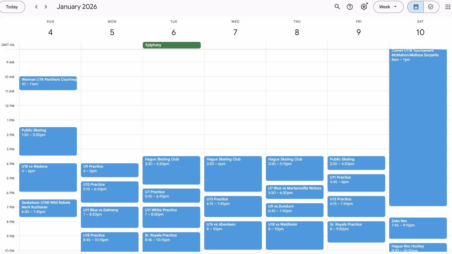Viewport: 452px width, 254px height.
Task: Open U7 Blue vs Martensville Wolves event
Action: (295, 192)
